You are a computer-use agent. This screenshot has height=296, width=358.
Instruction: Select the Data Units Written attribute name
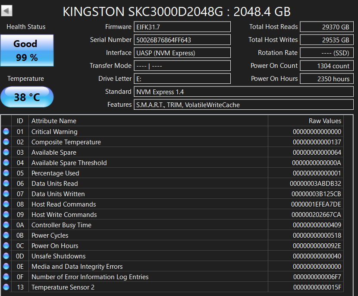58,194
